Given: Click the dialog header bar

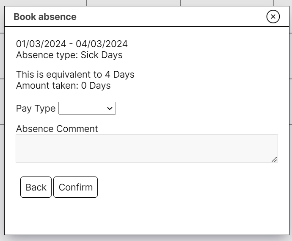Looking at the screenshot, I should pyautogui.click(x=169, y=17).
